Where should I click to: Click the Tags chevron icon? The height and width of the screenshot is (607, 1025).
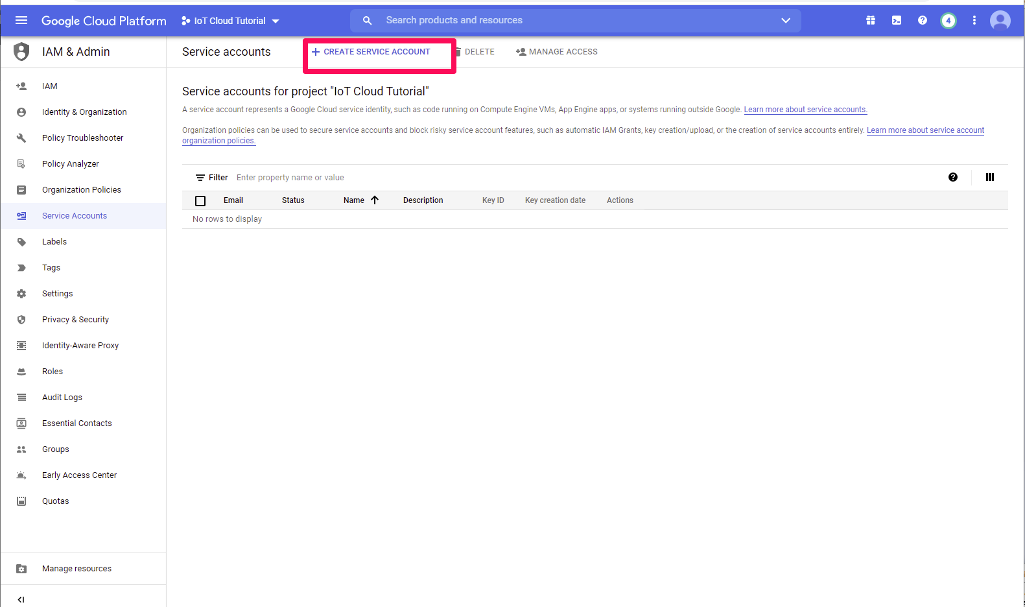21,268
